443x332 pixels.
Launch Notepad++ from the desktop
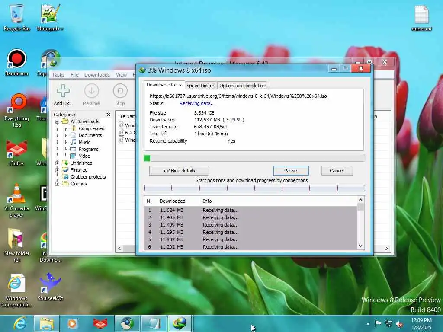[x=50, y=17]
